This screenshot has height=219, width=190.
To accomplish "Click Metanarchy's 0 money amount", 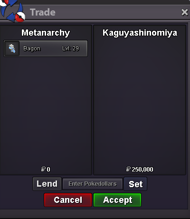I will [x=48, y=170].
